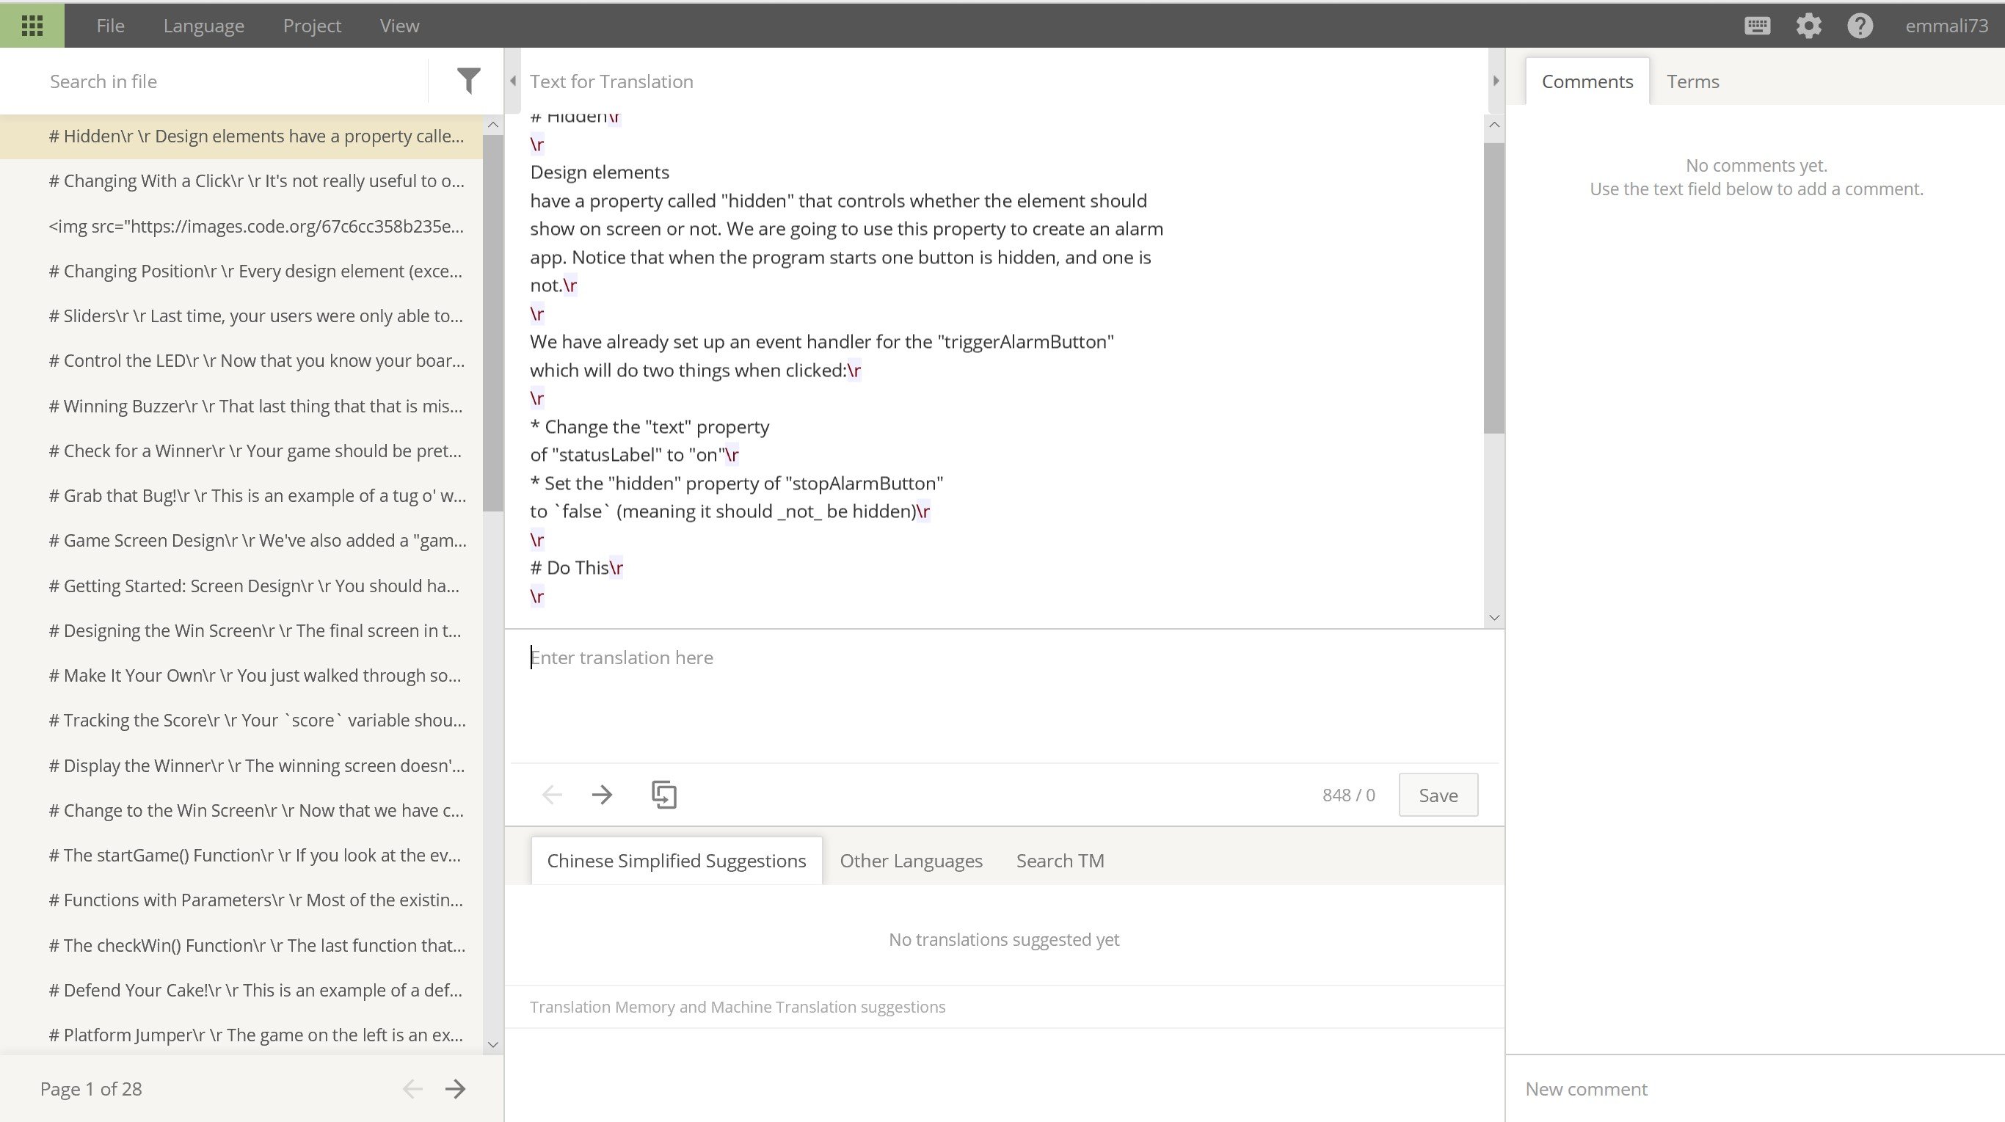Click the New comment field
Viewport: 2005px width, 1122px height.
1755,1088
